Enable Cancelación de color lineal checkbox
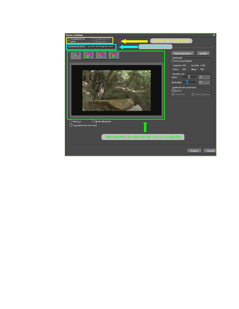Viewport: 239px width, 309px height. pyautogui.click(x=71, y=125)
